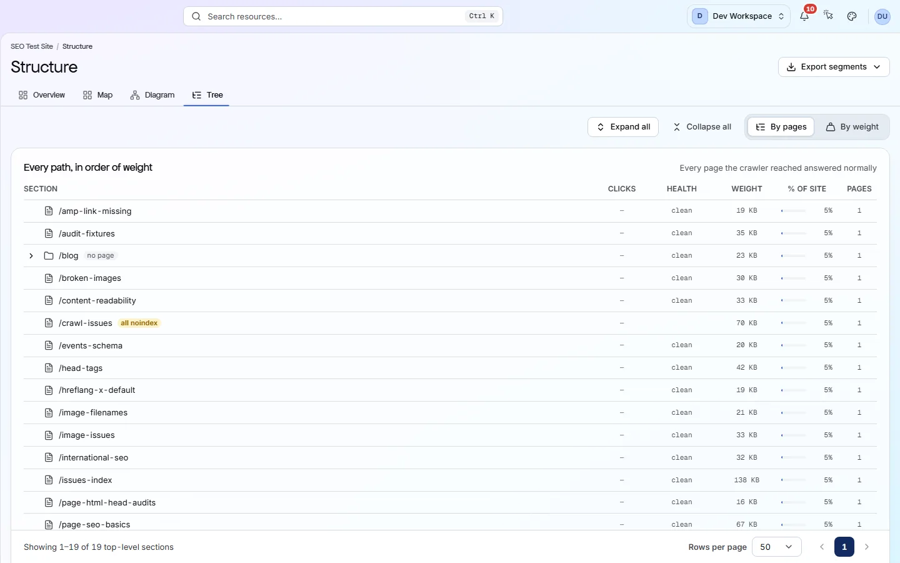Click the Expand all button
This screenshot has height=563, width=900.
tap(623, 127)
